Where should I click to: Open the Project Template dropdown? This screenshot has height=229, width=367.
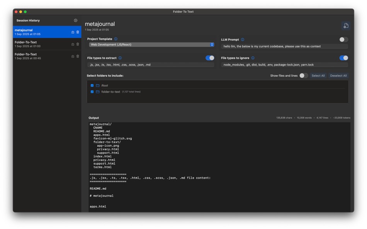point(151,45)
